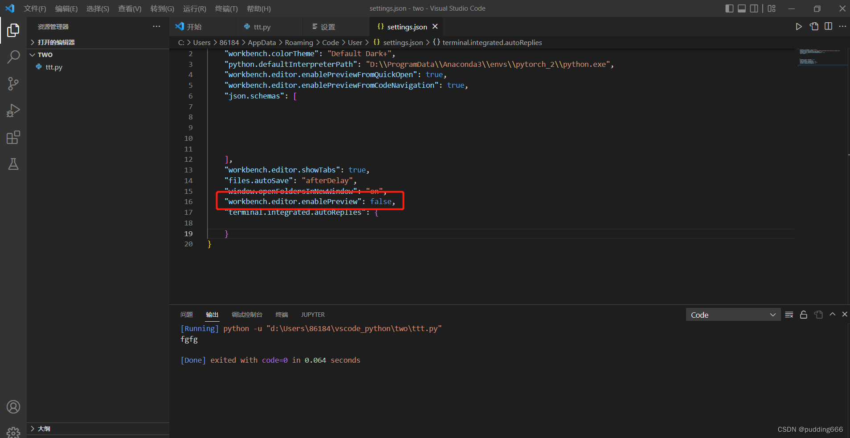The image size is (850, 438).
Task: Click the Code breadcrumb segment
Action: [x=331, y=42]
